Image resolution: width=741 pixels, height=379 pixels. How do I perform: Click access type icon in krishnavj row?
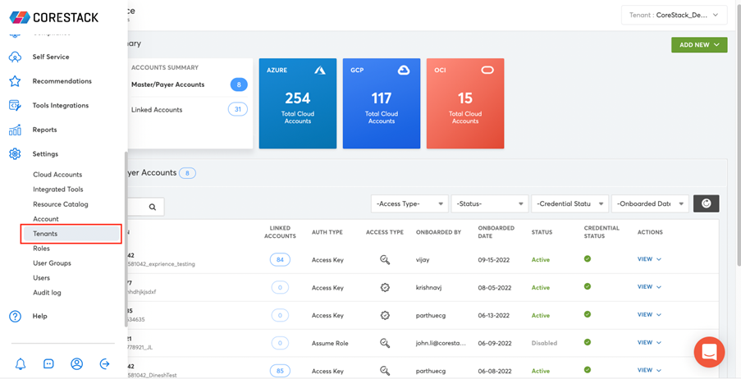pyautogui.click(x=385, y=287)
